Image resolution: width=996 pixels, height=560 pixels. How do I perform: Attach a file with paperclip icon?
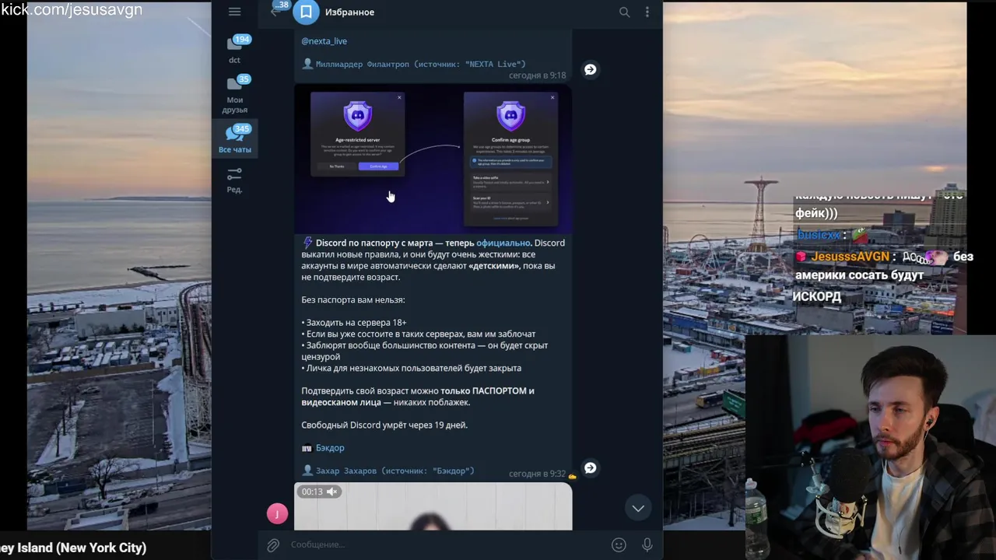[273, 545]
